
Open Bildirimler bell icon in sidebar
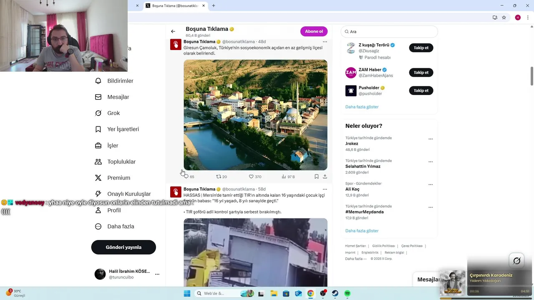(x=98, y=81)
